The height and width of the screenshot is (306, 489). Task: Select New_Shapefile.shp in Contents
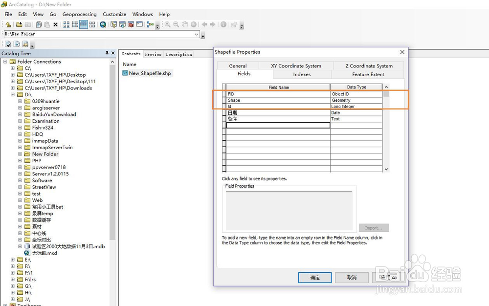[x=147, y=73]
